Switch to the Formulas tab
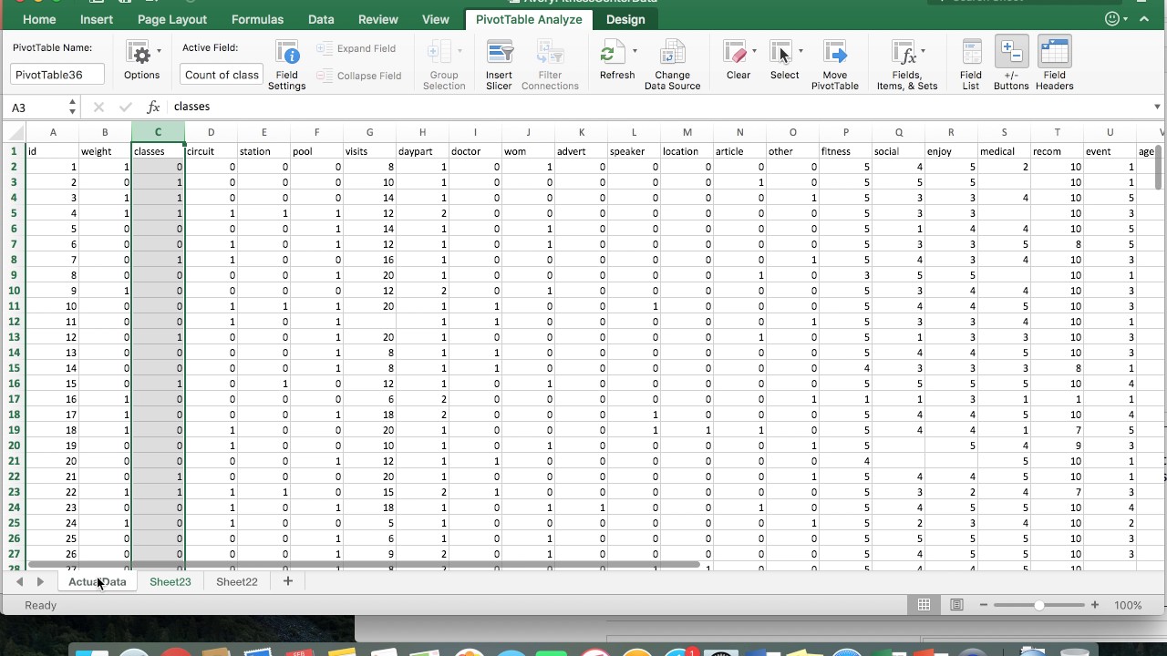Screen dimensions: 1167x656 tap(257, 19)
